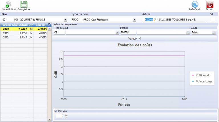Image resolution: width=219 pixels, height=122 pixels.
Task: Open the comparison Type de cout dropdown
Action: click(117, 33)
